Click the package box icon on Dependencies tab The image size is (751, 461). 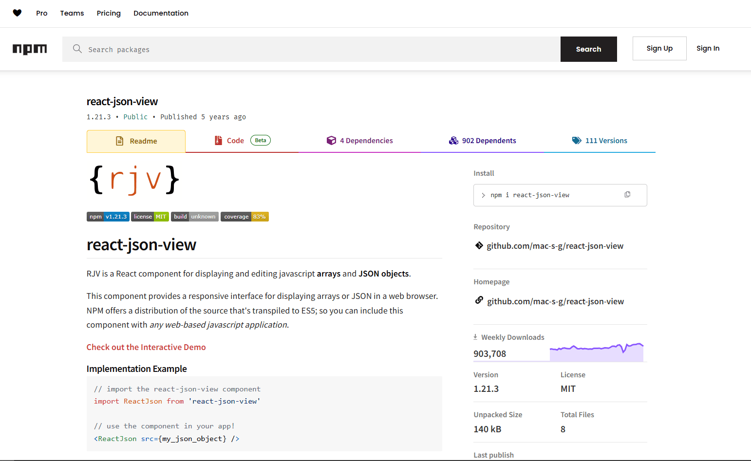coord(332,140)
